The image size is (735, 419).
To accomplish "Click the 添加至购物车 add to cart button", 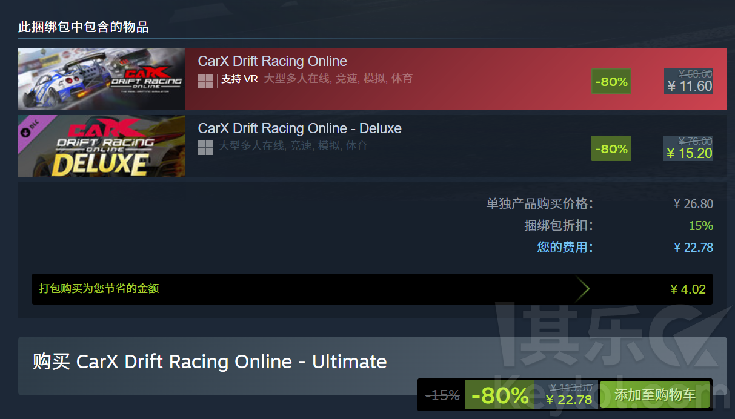I will [655, 395].
